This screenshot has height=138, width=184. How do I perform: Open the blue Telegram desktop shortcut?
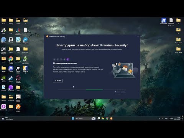[25, 40]
